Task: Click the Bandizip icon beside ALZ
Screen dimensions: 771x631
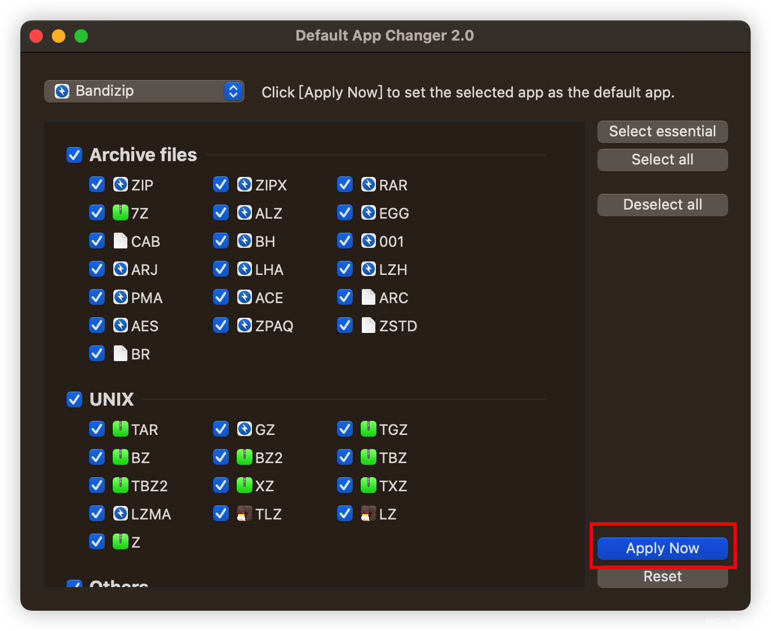Action: click(245, 213)
